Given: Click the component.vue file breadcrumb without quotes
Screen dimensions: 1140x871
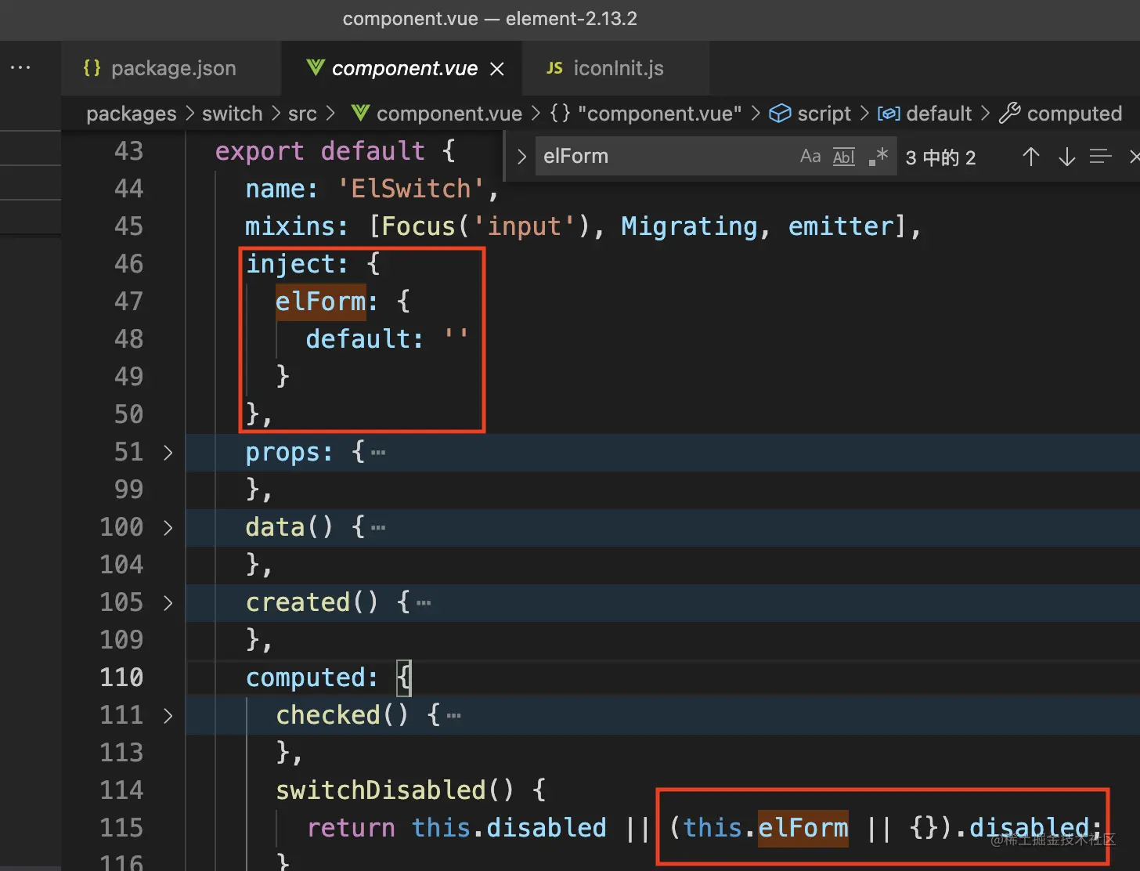Looking at the screenshot, I should (437, 114).
